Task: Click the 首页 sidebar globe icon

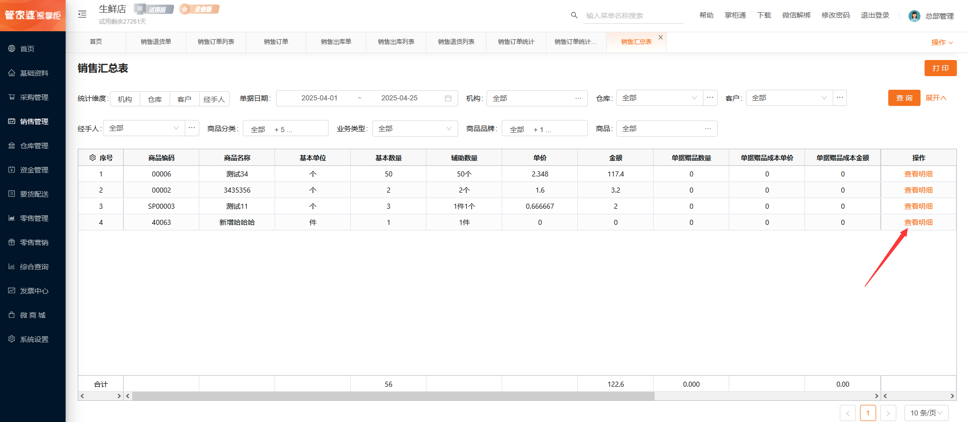Action: click(x=12, y=48)
